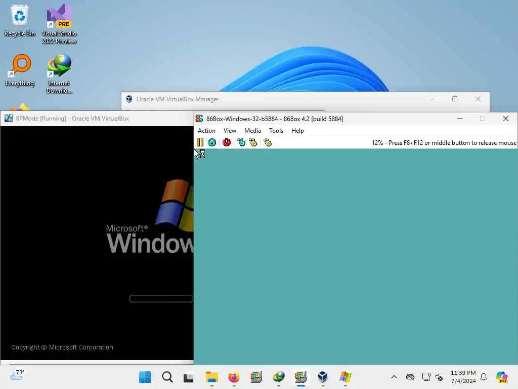Send Ctrl+Alt+Esc using yellow toolbar icon
The height and width of the screenshot is (389, 518).
253,142
